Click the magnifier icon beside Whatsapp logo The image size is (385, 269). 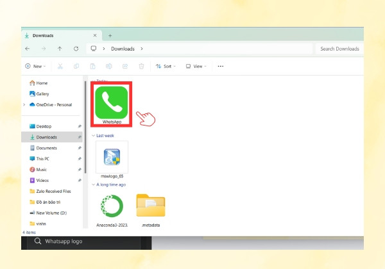38,241
